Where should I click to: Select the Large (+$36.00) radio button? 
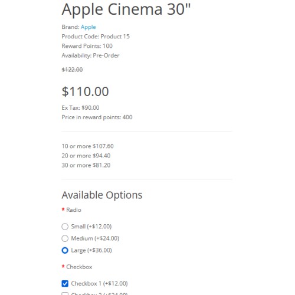(x=65, y=250)
